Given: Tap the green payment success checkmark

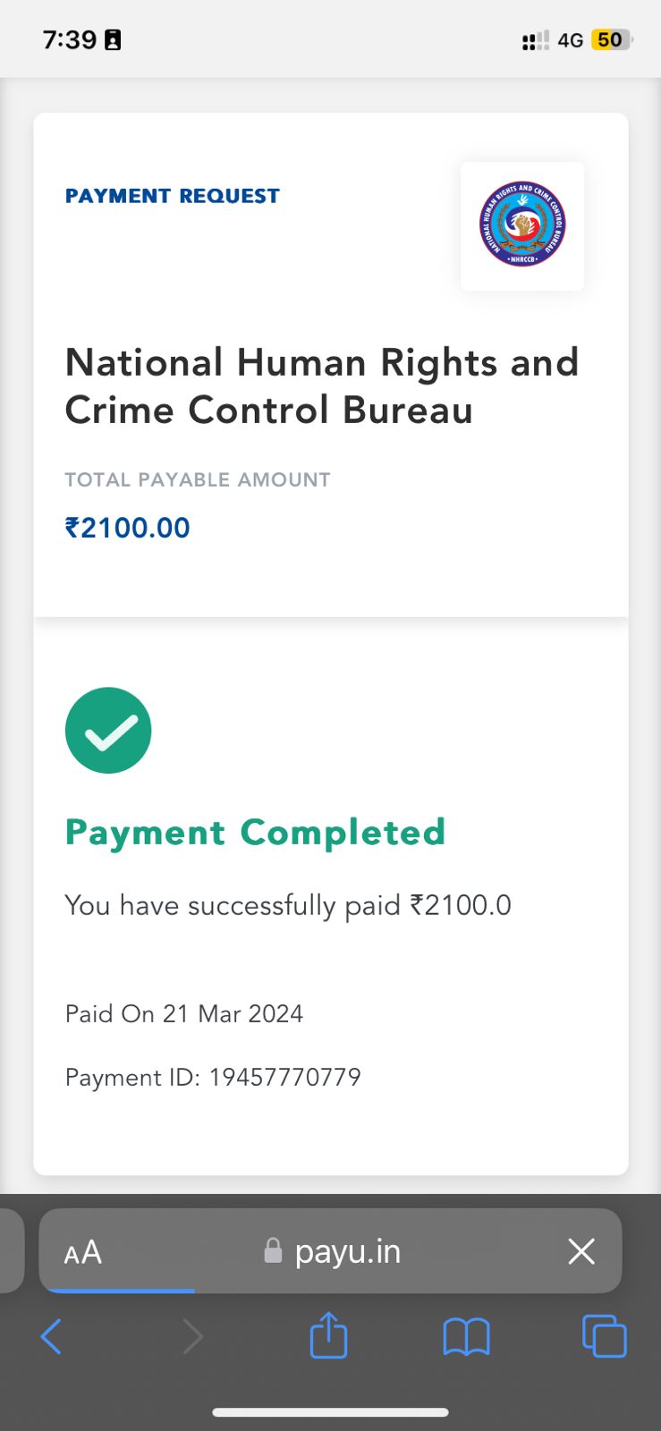Looking at the screenshot, I should (108, 730).
